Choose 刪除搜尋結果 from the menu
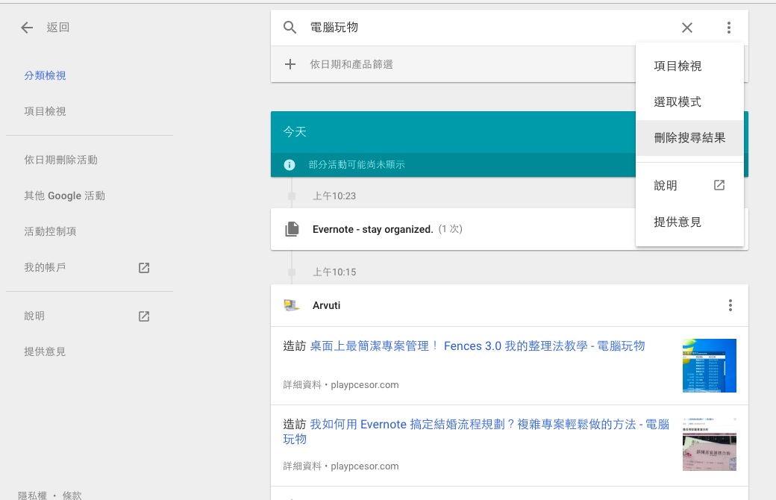This screenshot has width=776, height=500. click(x=690, y=137)
